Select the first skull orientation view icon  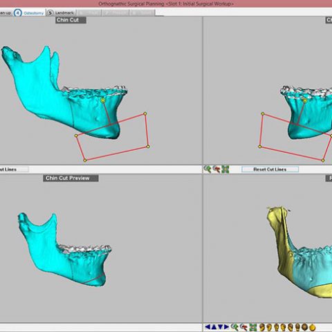coord(262,327)
